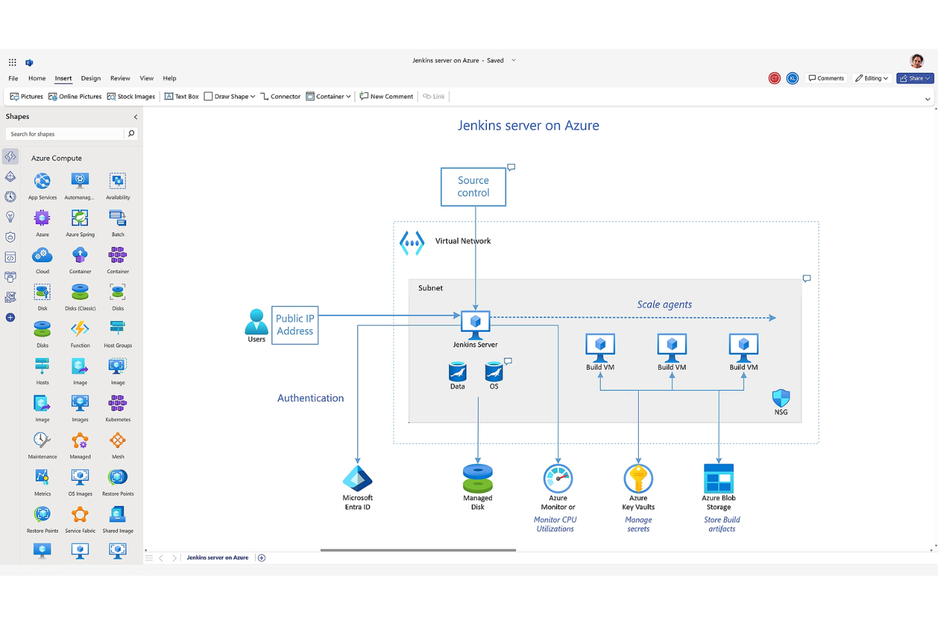Expand the Container dropdown arrow
This screenshot has height=625, width=938.
349,97
